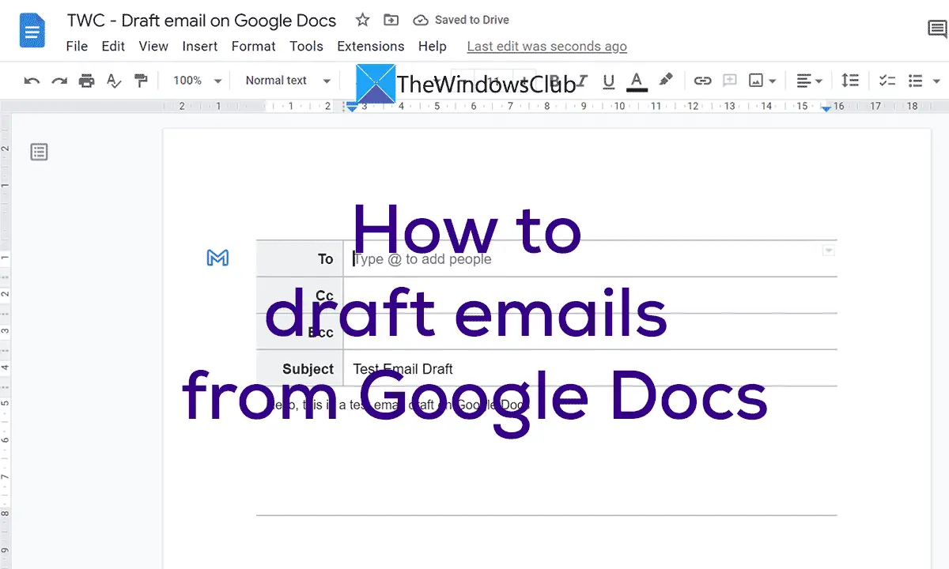Open the Extensions menu
The width and height of the screenshot is (949, 569).
pyautogui.click(x=370, y=47)
